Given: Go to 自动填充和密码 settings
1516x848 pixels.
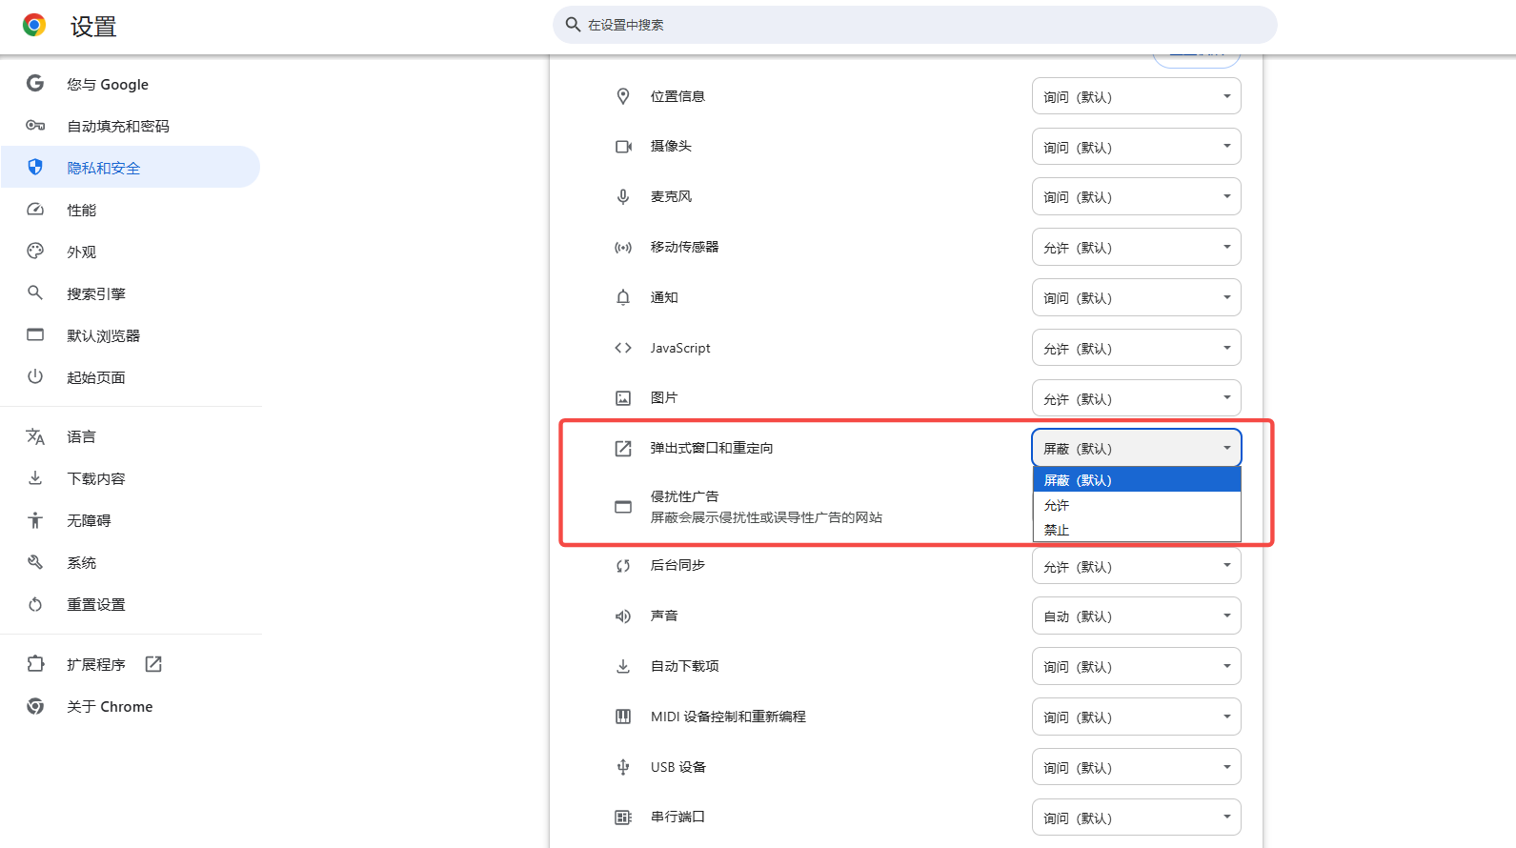Looking at the screenshot, I should tap(131, 126).
